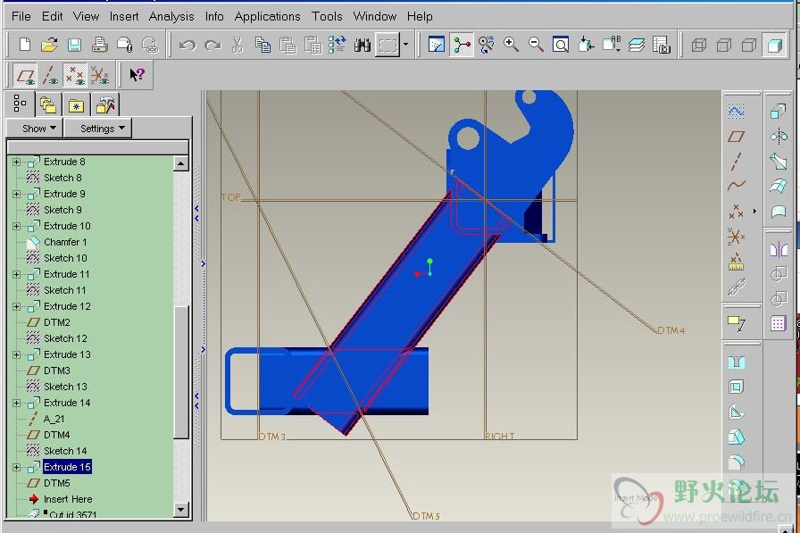Print the current model

(99, 45)
